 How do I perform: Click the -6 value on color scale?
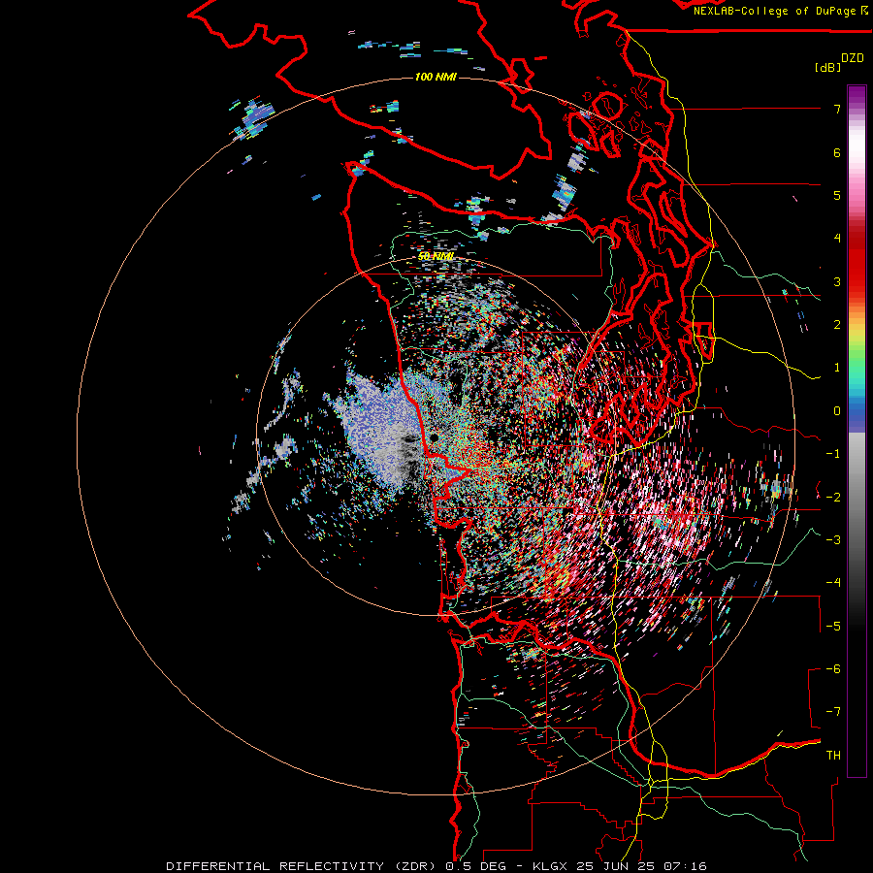[x=833, y=669]
